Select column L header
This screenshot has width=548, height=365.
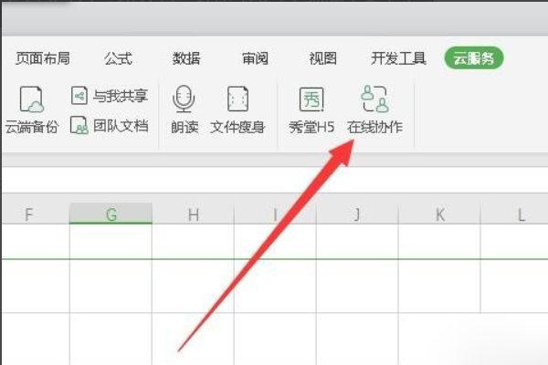514,214
